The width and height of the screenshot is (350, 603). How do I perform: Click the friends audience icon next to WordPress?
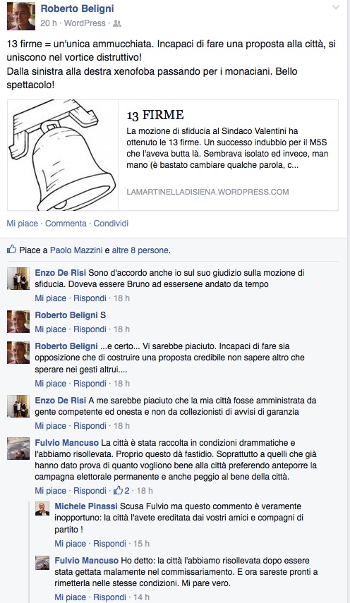click(x=117, y=23)
